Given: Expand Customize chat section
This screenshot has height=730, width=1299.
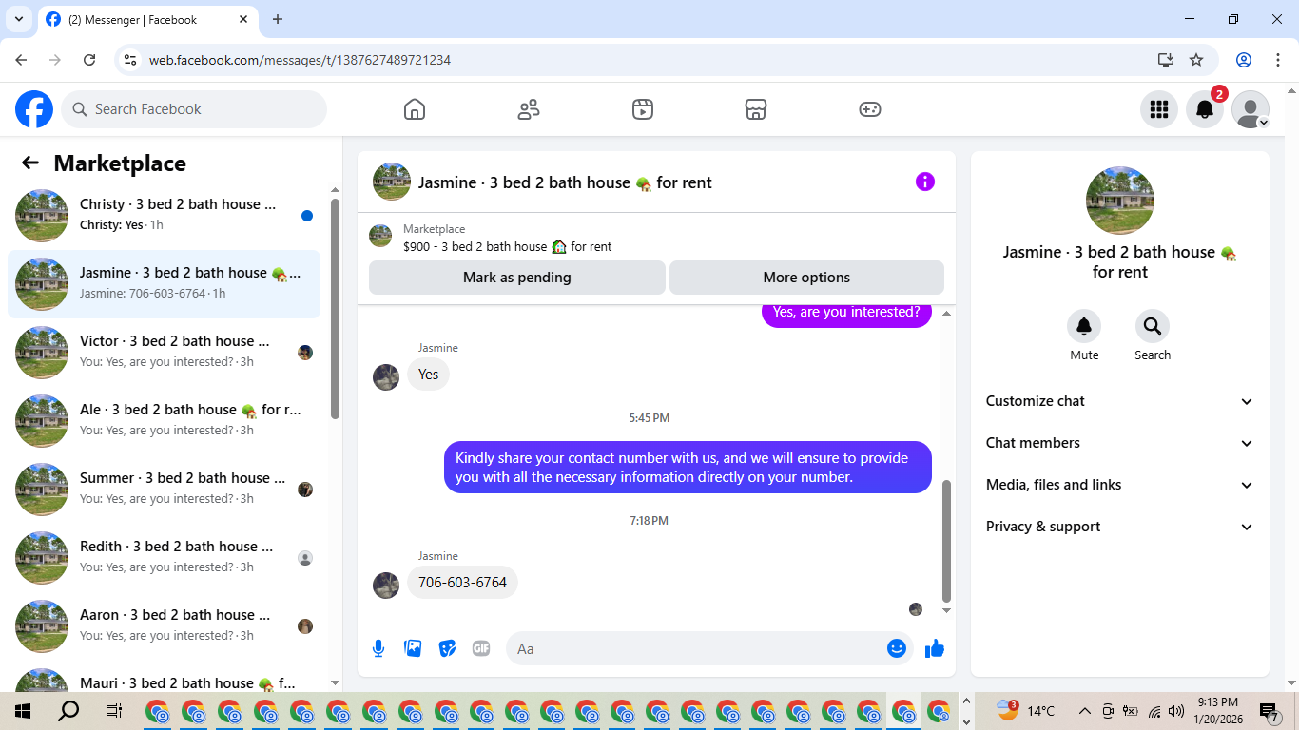Looking at the screenshot, I should point(1120,401).
